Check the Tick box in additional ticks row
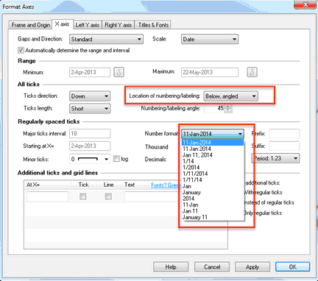 pos(83,196)
